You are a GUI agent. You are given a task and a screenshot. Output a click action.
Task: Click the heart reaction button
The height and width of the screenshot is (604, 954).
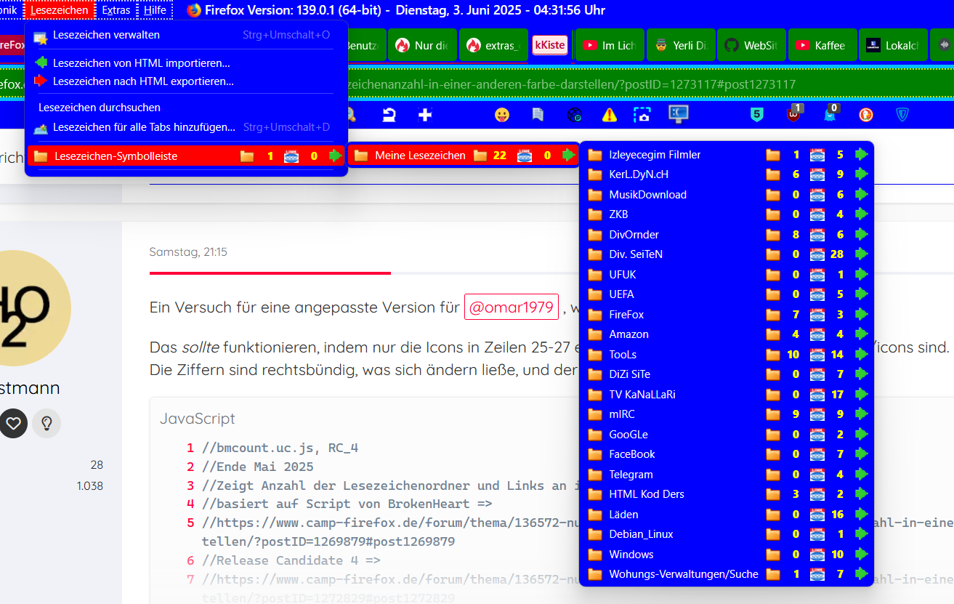pyautogui.click(x=13, y=423)
